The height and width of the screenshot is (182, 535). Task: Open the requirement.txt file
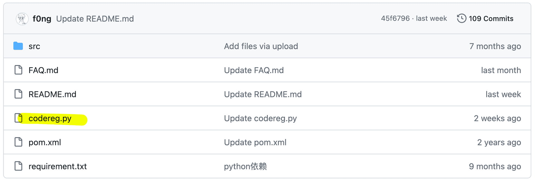[58, 166]
